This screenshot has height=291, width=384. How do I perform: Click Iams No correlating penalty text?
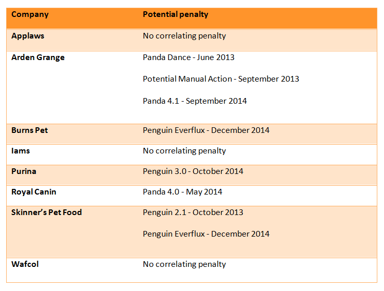tap(184, 151)
